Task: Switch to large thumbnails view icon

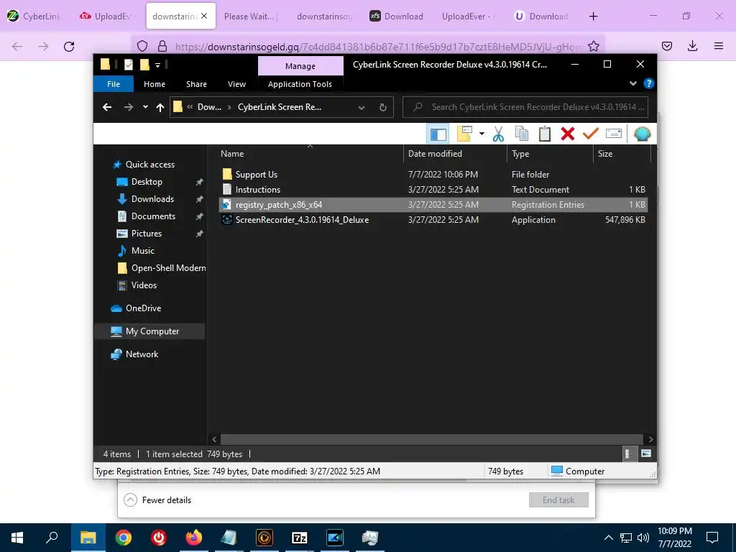Action: tap(646, 454)
